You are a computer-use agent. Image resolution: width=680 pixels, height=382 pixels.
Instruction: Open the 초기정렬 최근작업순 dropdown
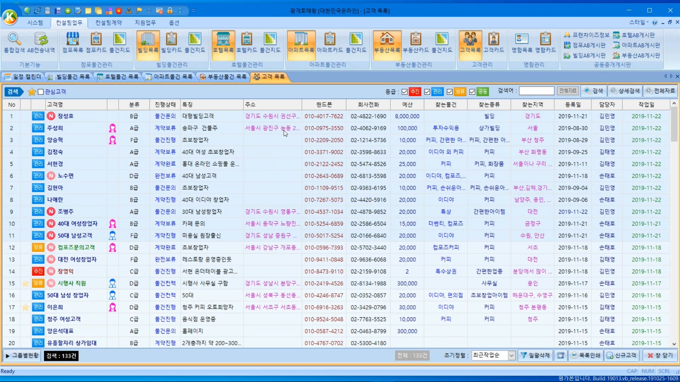tap(511, 355)
